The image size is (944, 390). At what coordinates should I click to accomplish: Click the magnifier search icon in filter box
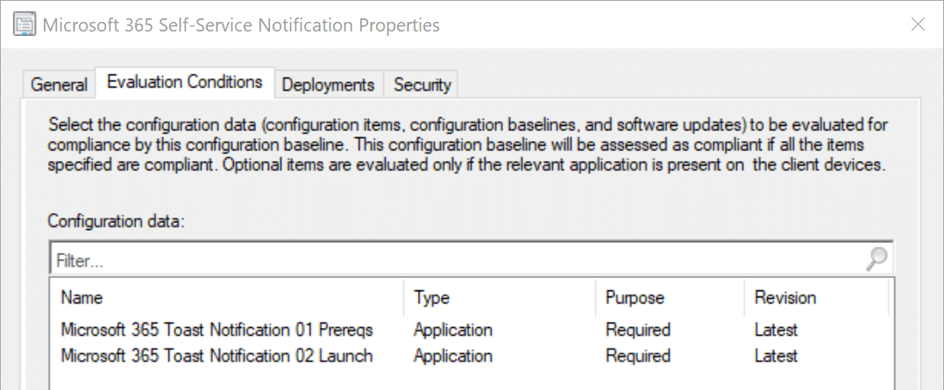click(876, 260)
